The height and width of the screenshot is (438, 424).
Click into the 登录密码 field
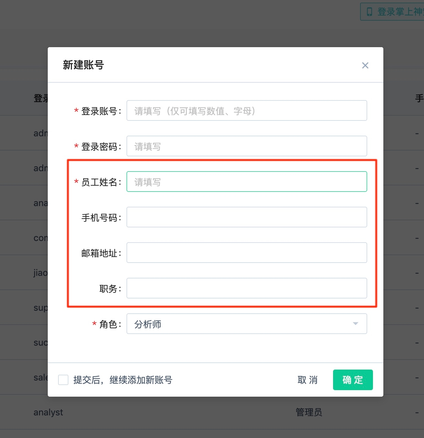[246, 146]
